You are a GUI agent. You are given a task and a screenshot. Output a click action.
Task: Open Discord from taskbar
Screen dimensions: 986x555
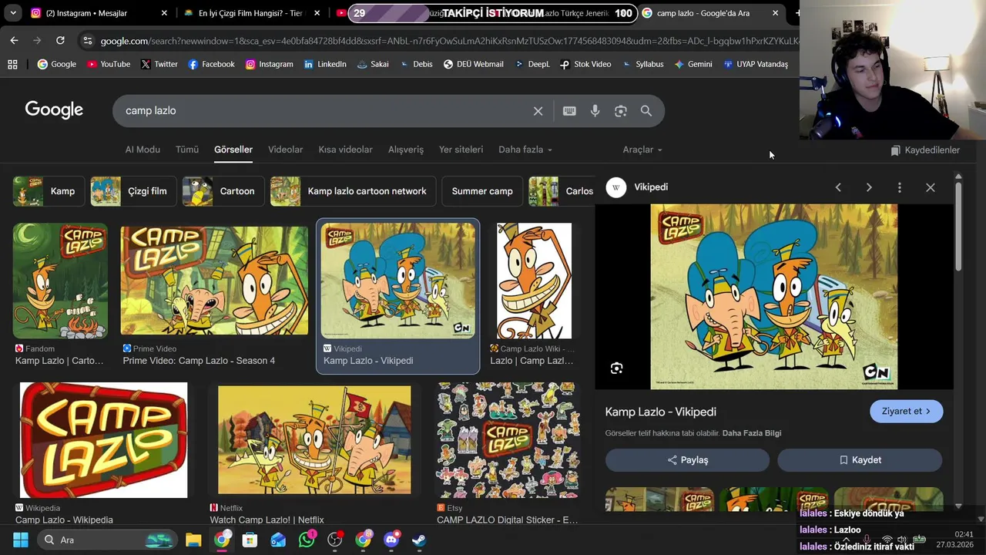point(391,540)
